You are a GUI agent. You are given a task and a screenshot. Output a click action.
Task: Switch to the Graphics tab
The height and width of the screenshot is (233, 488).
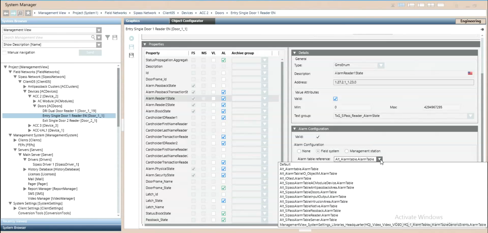[133, 21]
